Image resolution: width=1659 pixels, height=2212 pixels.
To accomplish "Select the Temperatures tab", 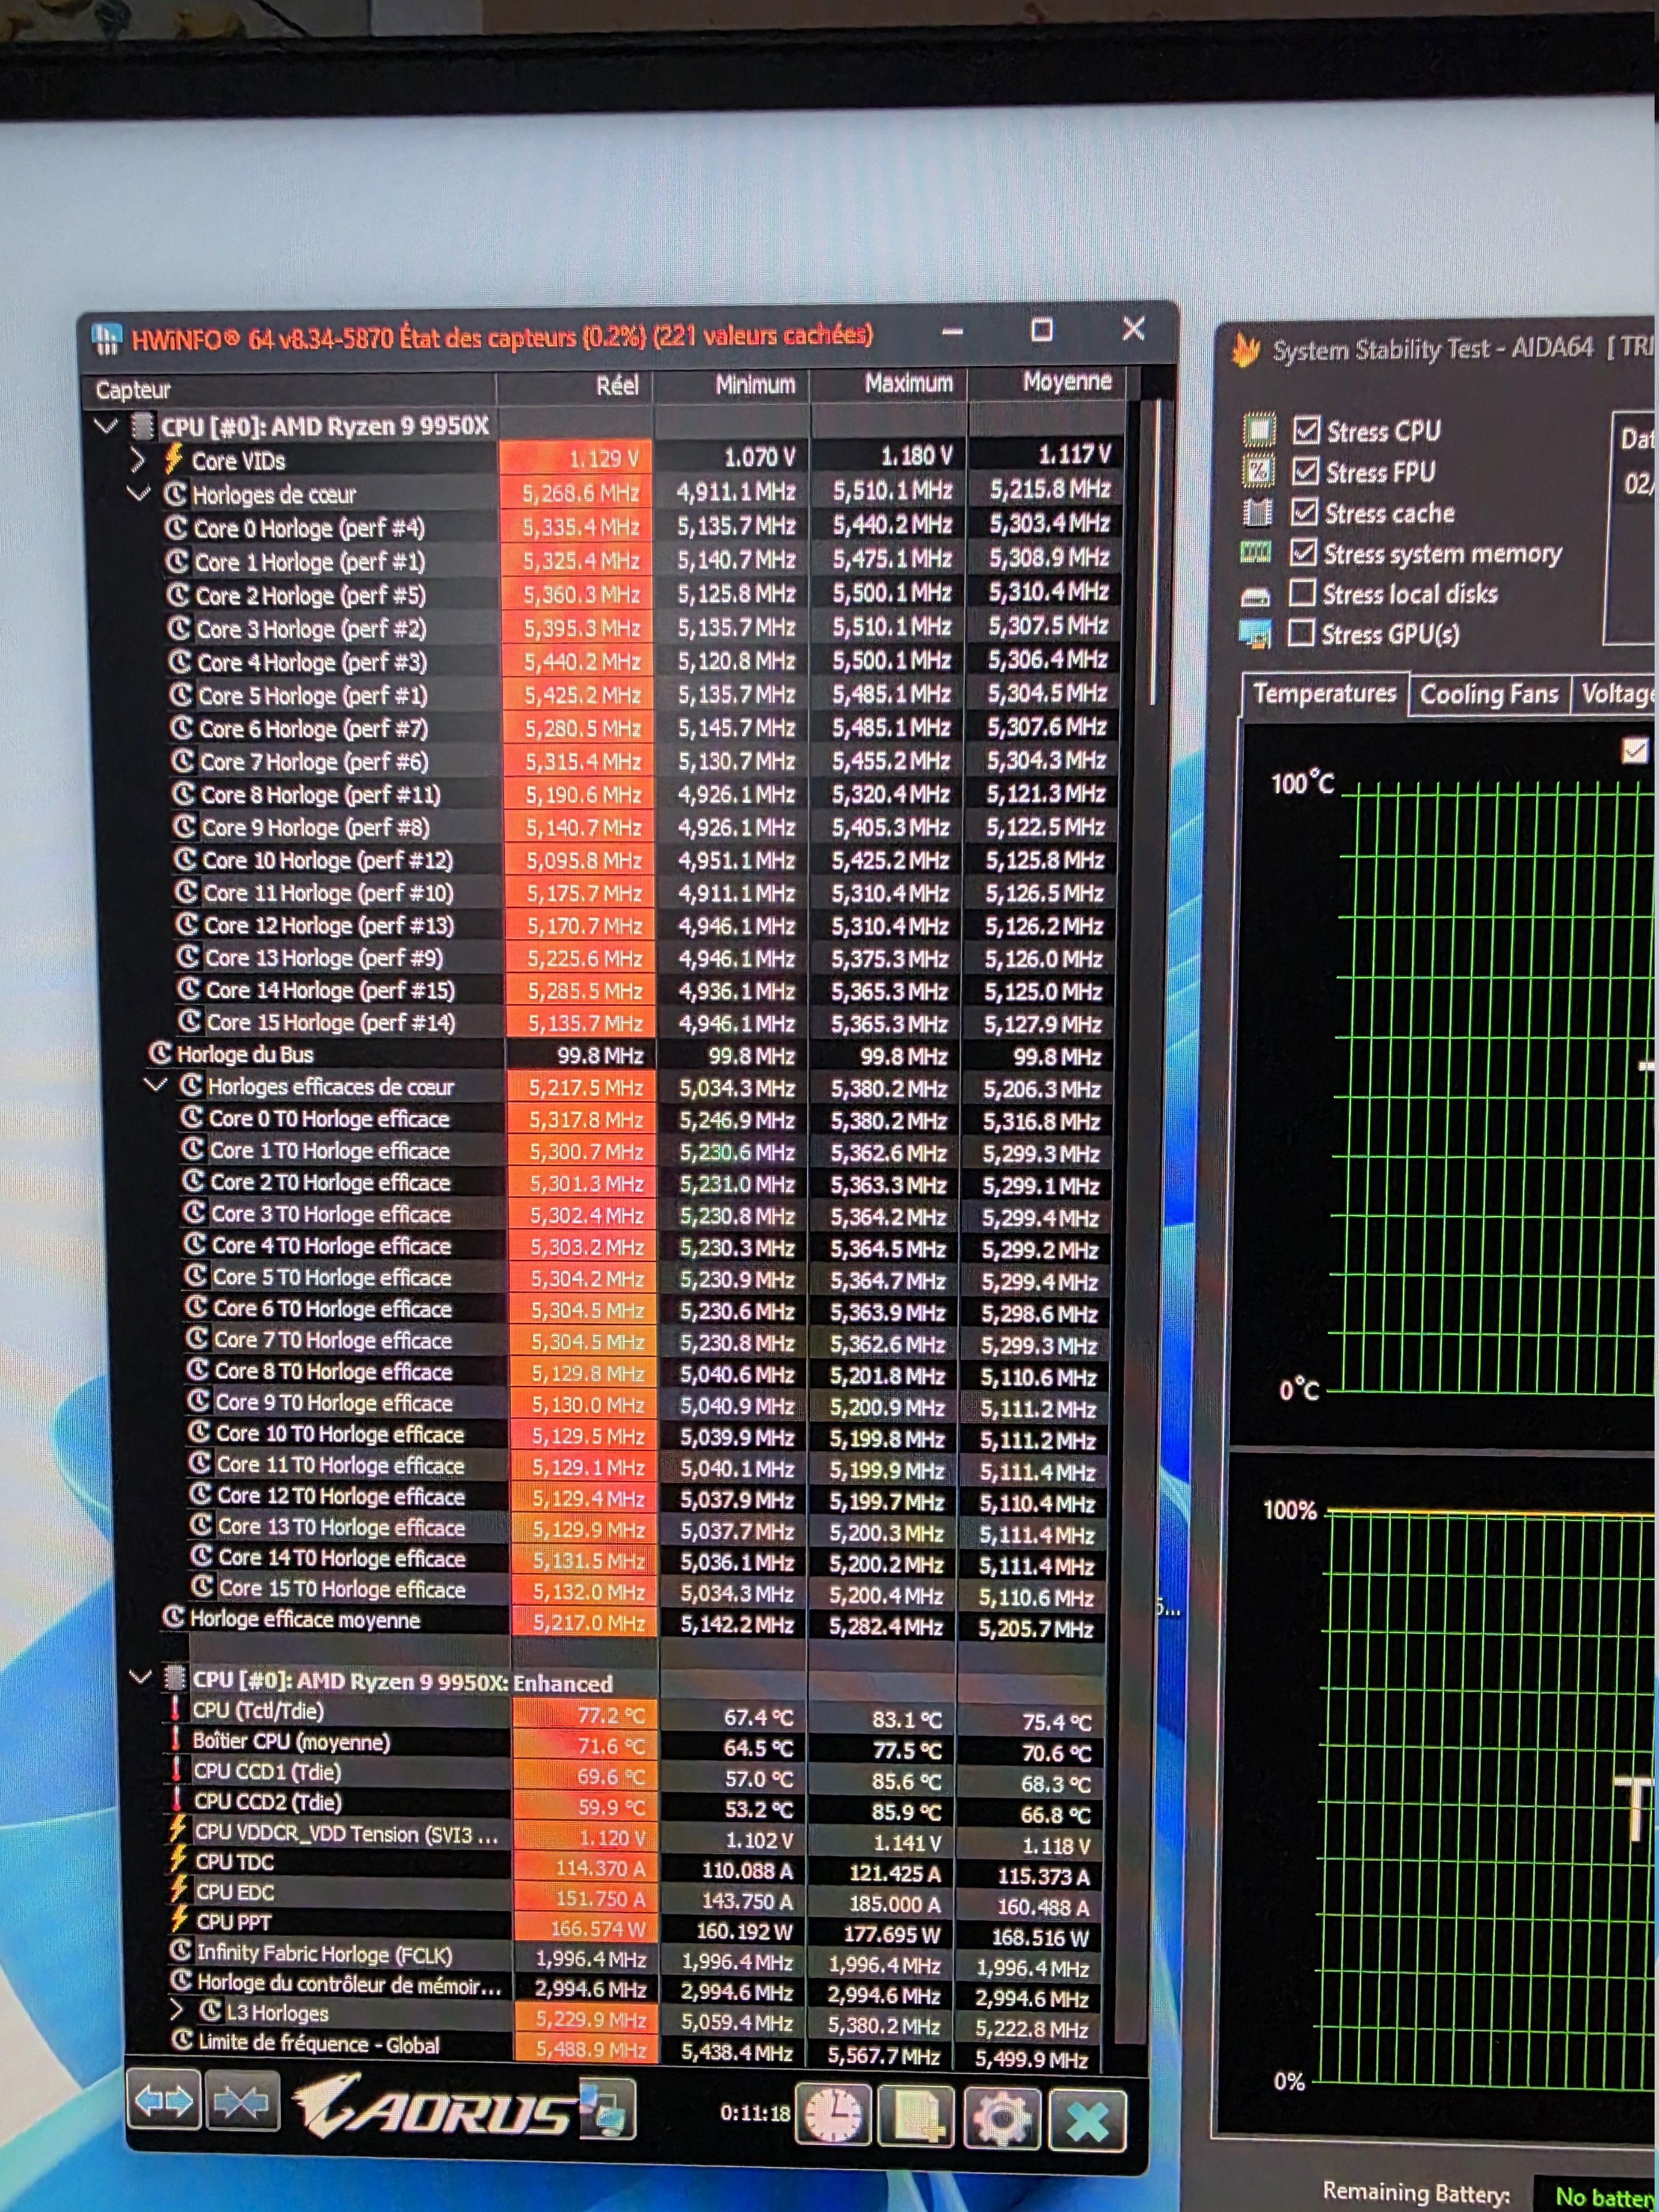I will pyautogui.click(x=1324, y=693).
